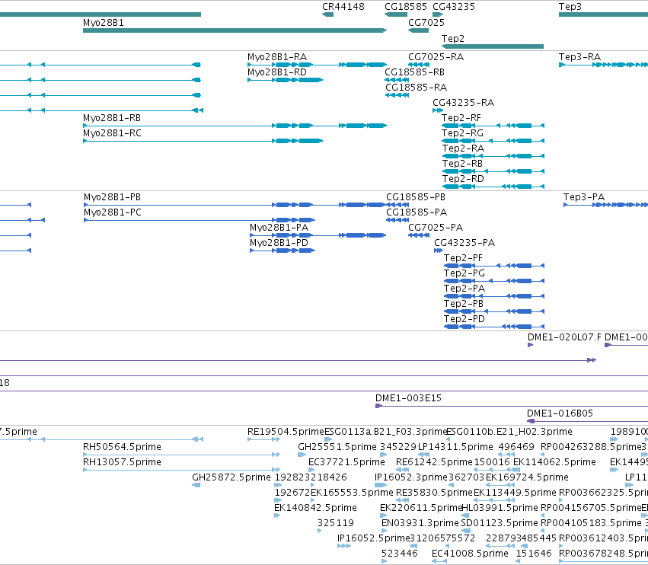The image size is (648, 565).
Task: Click EST IP16052.3prime
Action: [x=381, y=485]
